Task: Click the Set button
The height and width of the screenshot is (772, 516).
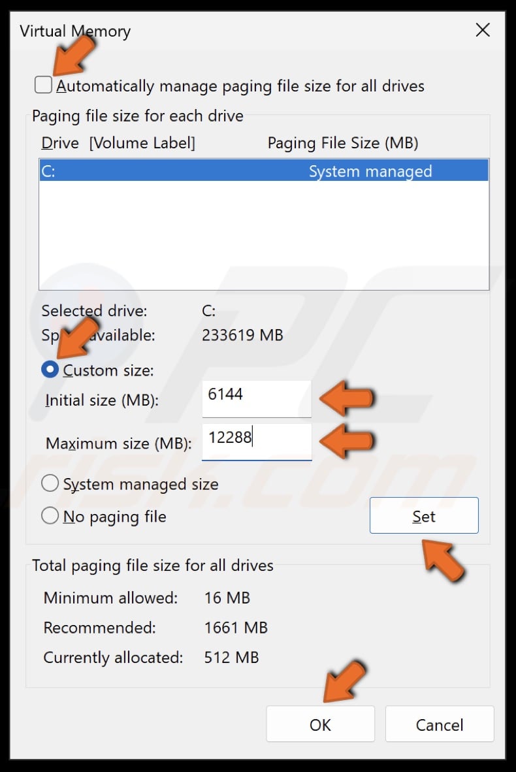Action: (x=423, y=516)
